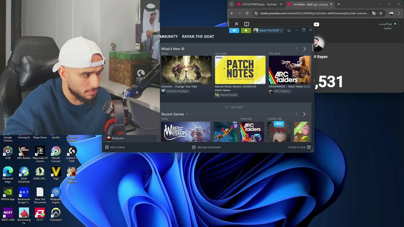The width and height of the screenshot is (404, 227).
Task: Open Chrome profile avatar
Action: [x=391, y=13]
